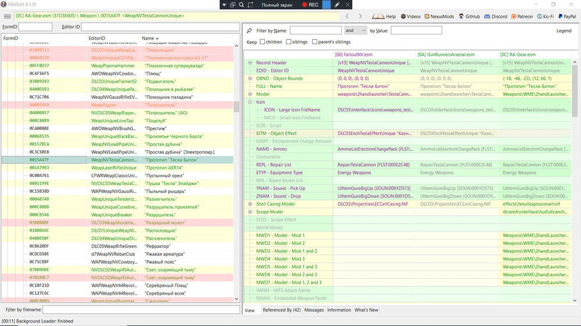Click NAM0 - Ammo row label
The image size is (581, 326).
click(x=271, y=149)
